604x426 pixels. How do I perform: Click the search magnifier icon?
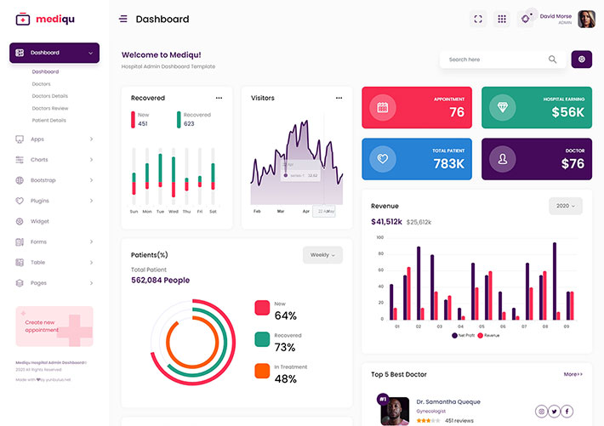coord(552,60)
